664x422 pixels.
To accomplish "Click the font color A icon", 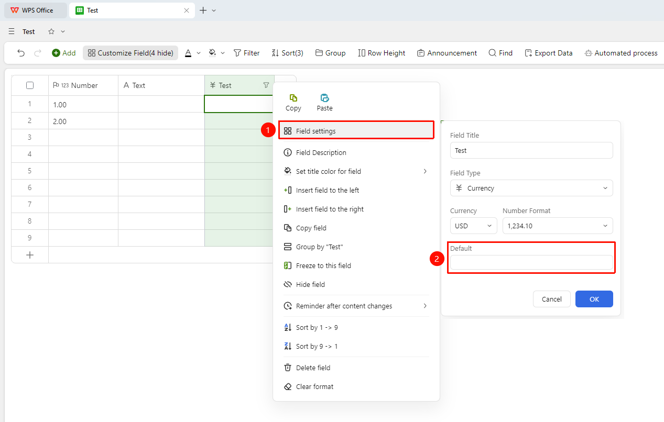I will (x=188, y=53).
